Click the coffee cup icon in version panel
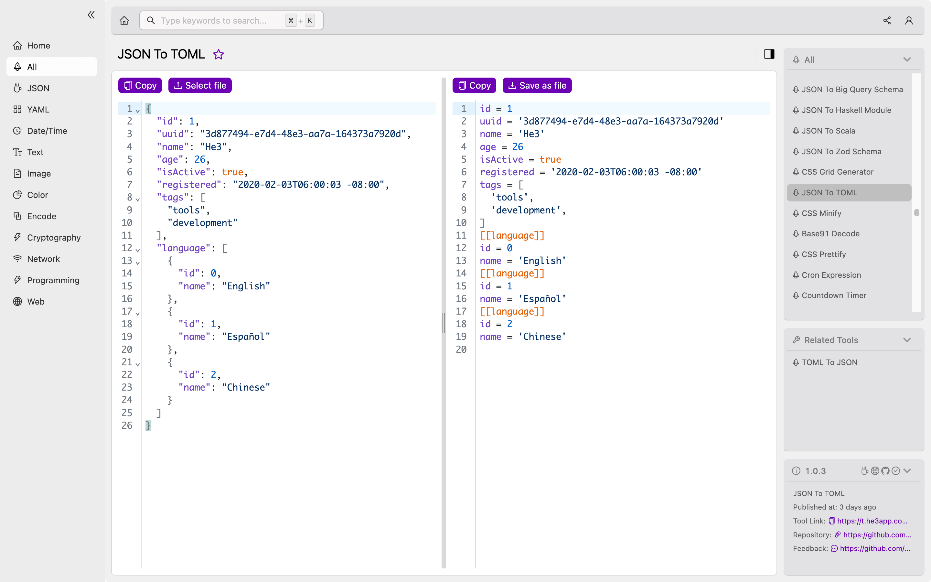The image size is (931, 582). click(864, 471)
